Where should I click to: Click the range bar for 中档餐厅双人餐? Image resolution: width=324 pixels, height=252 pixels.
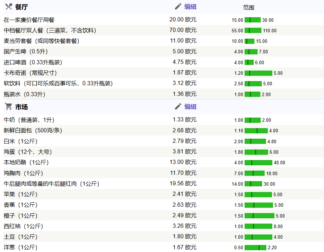[253, 31]
